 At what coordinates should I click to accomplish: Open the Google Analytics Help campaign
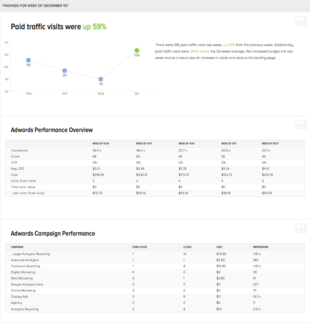(x=27, y=284)
